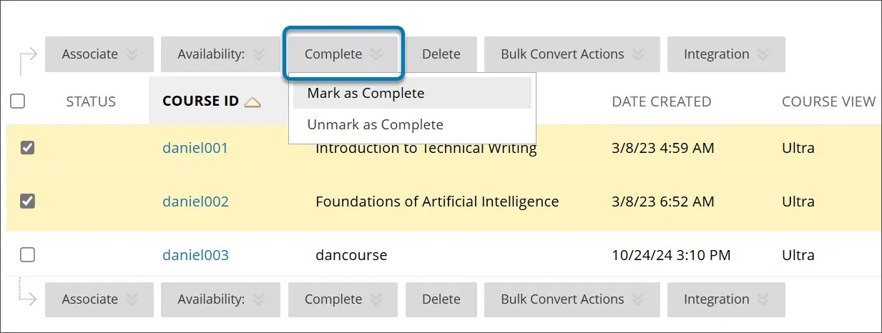Image resolution: width=882 pixels, height=333 pixels.
Task: Toggle the select-all checkbox in header
Action: pyautogui.click(x=18, y=101)
